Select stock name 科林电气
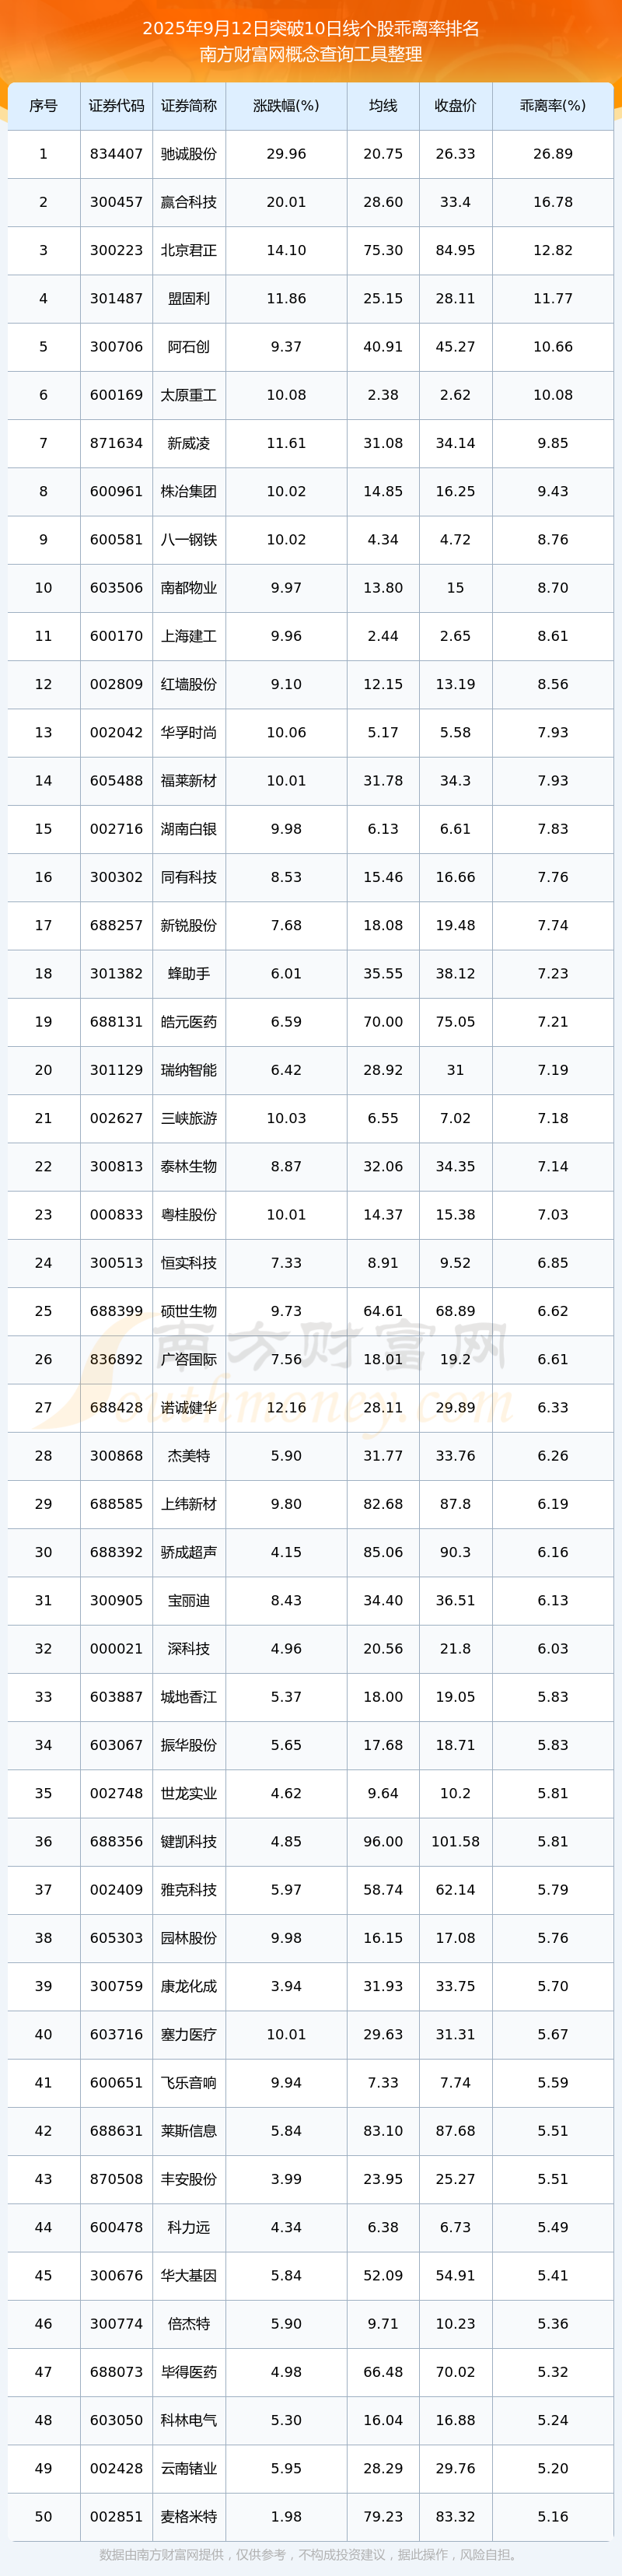Image resolution: width=622 pixels, height=2576 pixels. pyautogui.click(x=189, y=2419)
